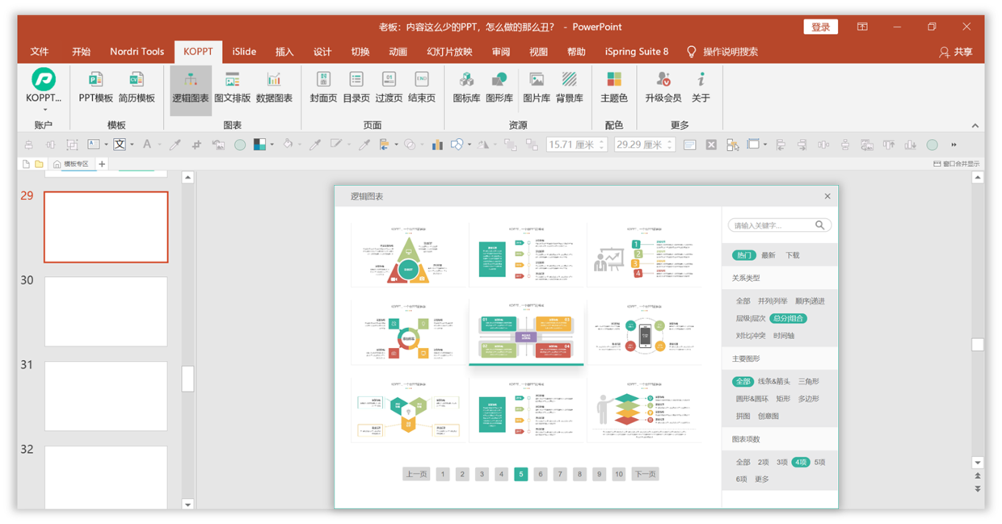This screenshot has width=1002, height=524.
Task: Click the delete X box icon in toolbar
Action: point(711,145)
